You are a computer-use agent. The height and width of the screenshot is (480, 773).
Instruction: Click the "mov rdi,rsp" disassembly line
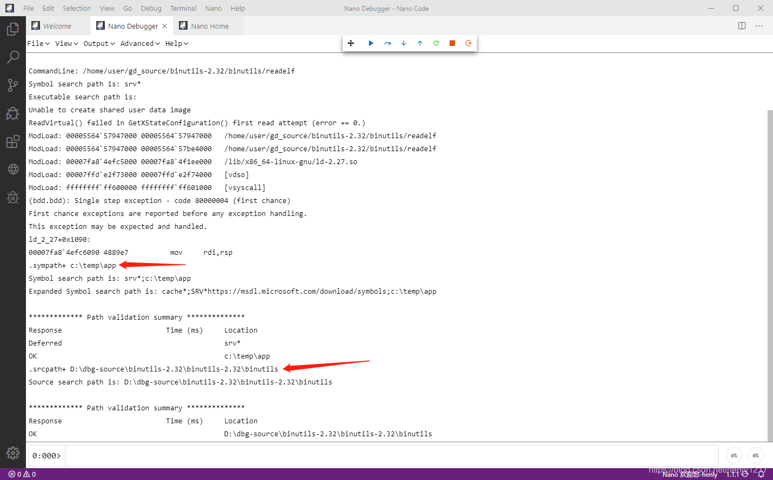130,252
